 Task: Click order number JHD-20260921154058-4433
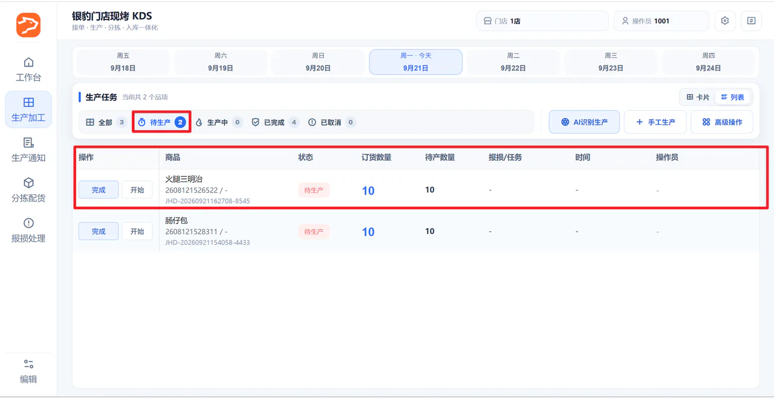click(207, 242)
